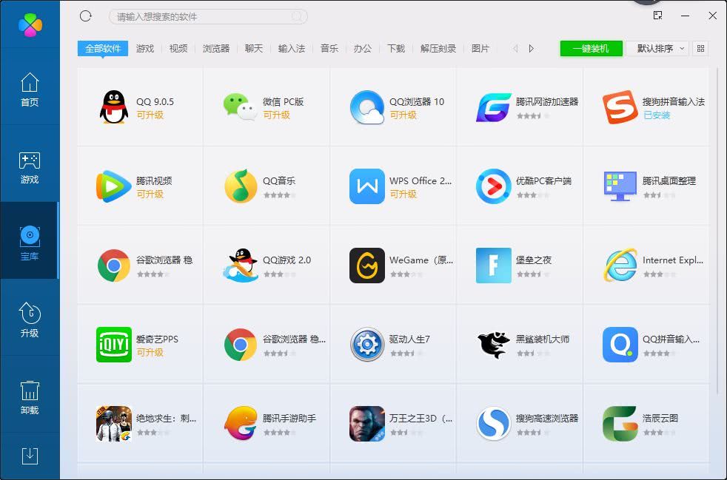Select the 堡垒之夜 Fortnite icon
Viewport: 727px width, 480px height.
pos(493,266)
